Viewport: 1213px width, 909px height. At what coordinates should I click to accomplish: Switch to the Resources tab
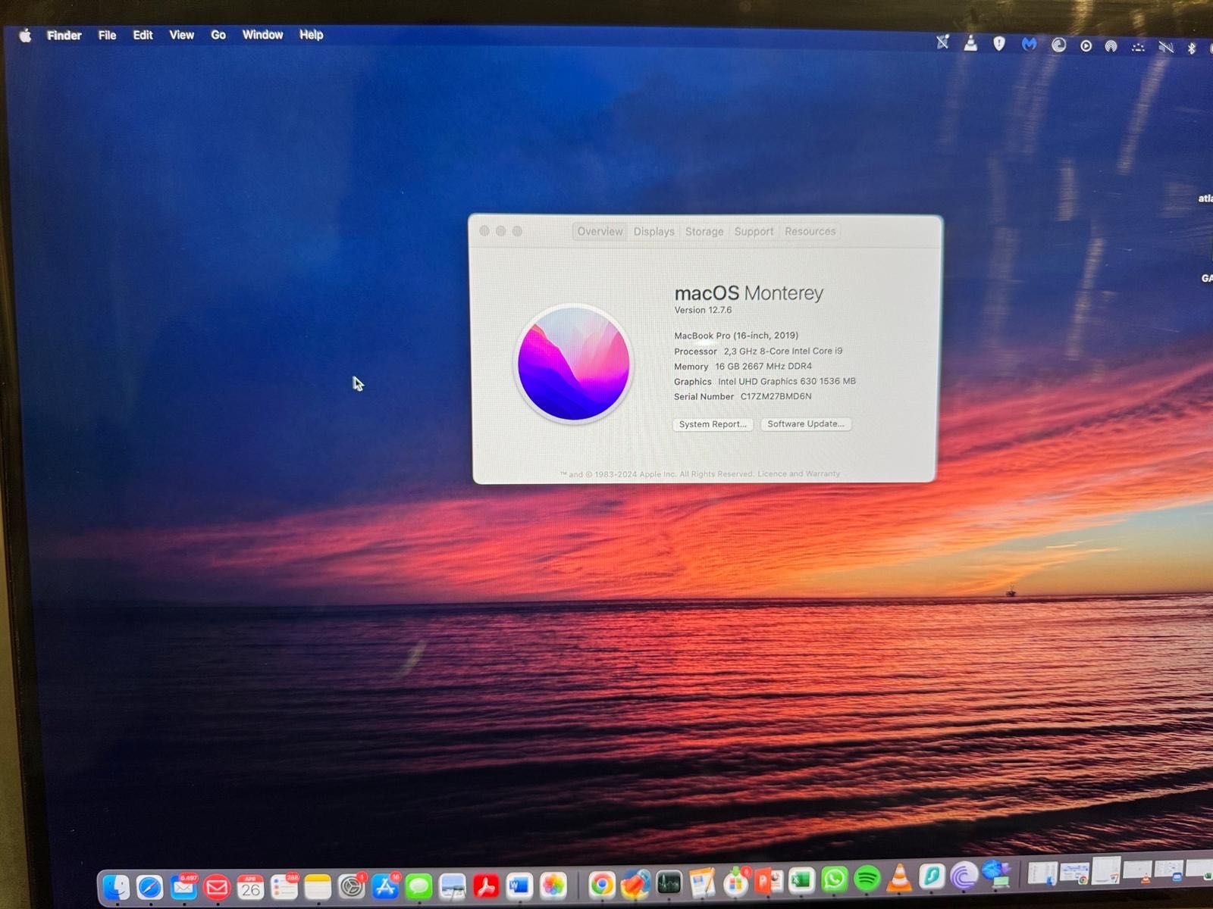(810, 231)
